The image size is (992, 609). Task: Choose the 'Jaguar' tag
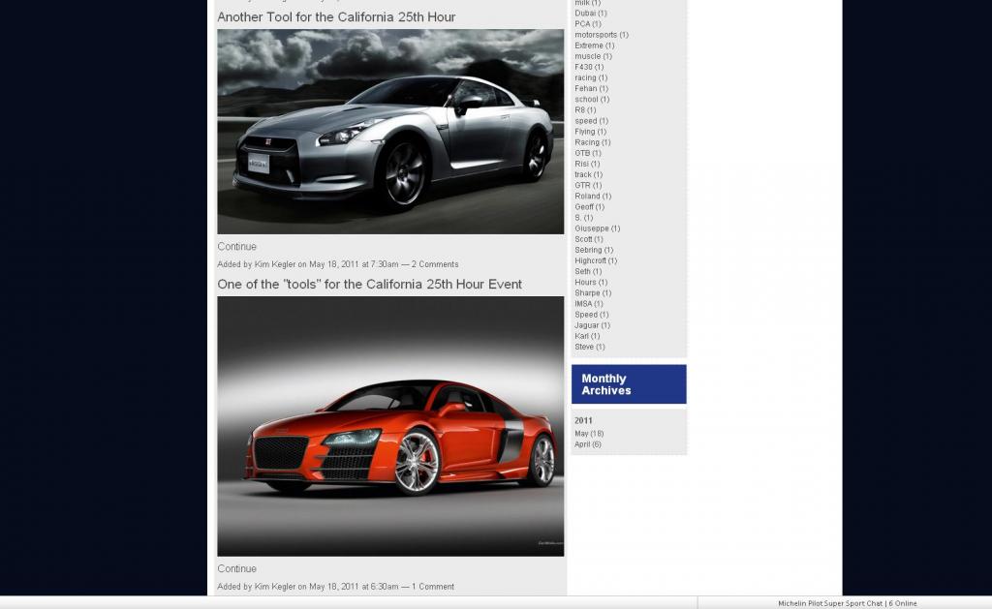click(587, 325)
